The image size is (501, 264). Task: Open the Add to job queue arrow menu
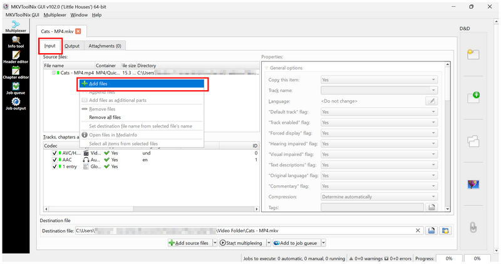[323, 243]
